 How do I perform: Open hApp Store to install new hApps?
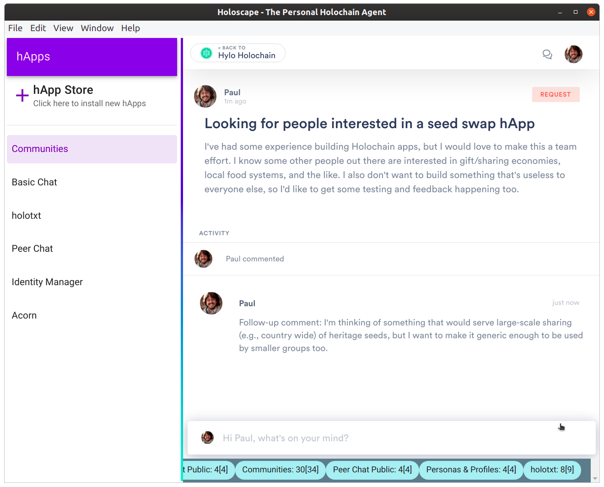point(92,96)
